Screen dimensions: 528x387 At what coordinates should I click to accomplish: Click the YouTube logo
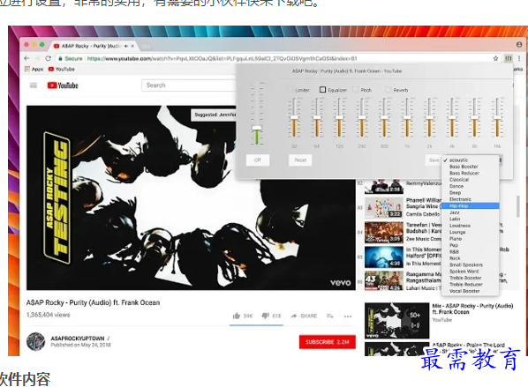coord(63,86)
